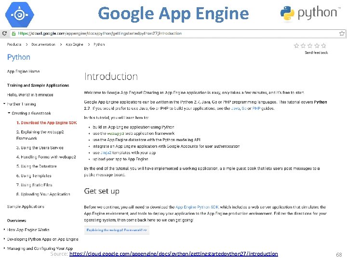The height and width of the screenshot is (260, 347).
Task: Click the Google App Engine hexagon logo
Action: click(x=20, y=15)
